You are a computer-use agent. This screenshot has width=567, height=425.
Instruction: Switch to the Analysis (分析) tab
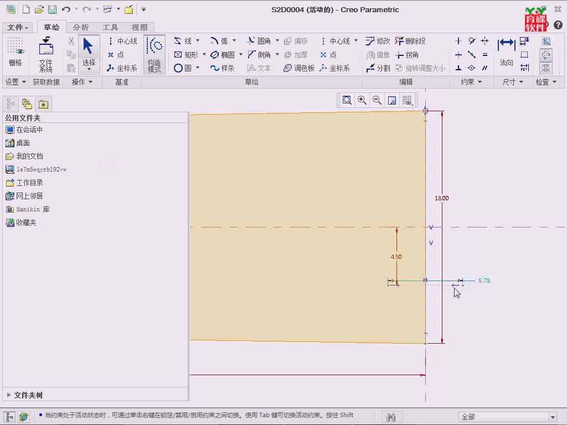tap(80, 28)
